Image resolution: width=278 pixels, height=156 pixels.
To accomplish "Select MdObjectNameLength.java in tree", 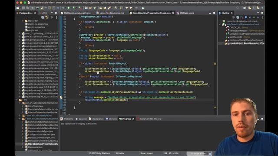I will 40,138.
